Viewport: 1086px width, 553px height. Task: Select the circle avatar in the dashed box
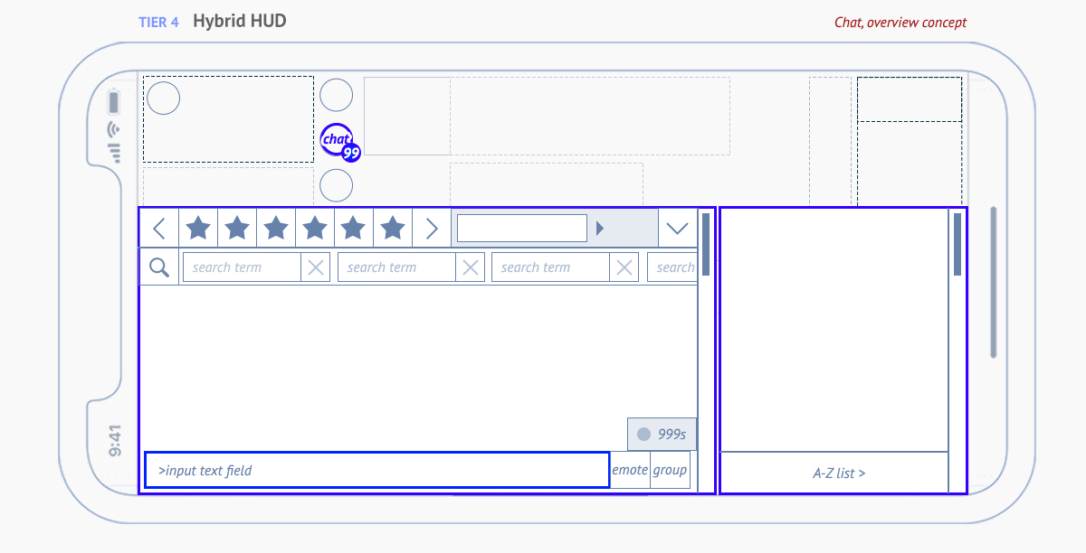coord(164,98)
